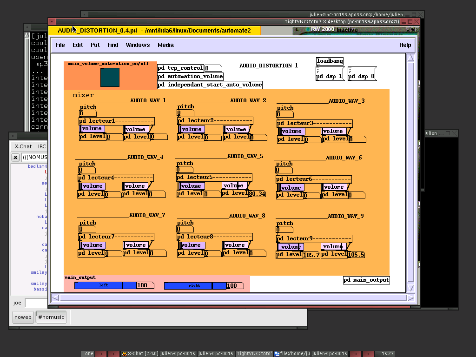Click the pd main_output object

(366, 280)
